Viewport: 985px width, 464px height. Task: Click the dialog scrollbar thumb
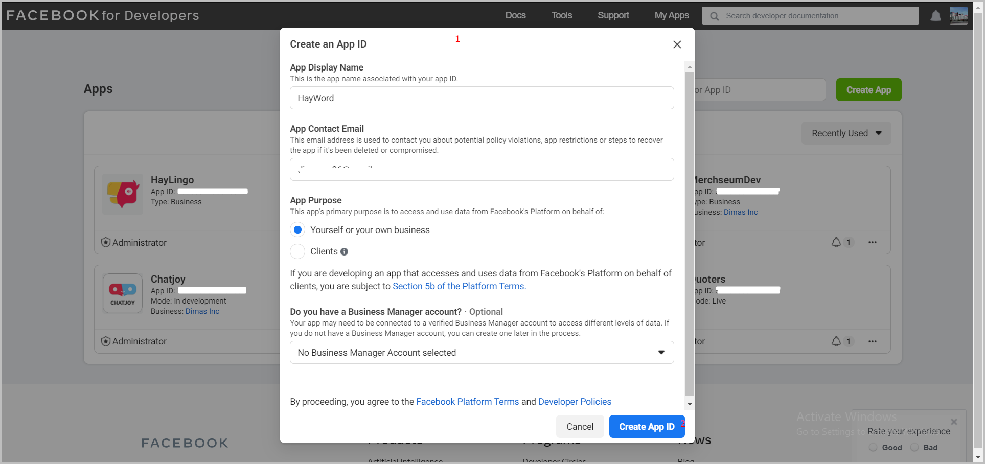pos(690,234)
